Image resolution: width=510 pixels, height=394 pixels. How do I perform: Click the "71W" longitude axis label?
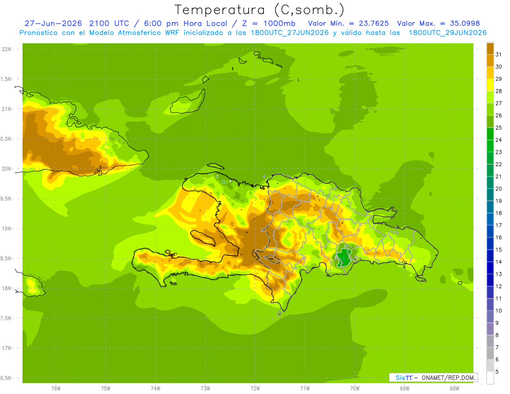coord(305,388)
